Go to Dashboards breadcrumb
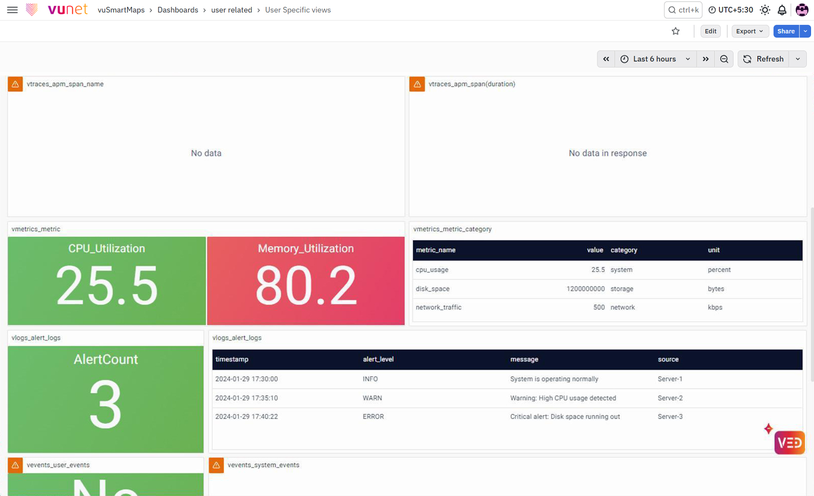814x496 pixels. [x=178, y=10]
